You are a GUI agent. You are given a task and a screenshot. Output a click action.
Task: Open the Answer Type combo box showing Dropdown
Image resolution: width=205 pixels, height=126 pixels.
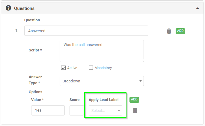tap(102, 81)
